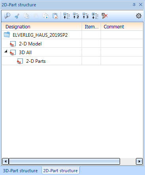
Task: Collapse structure to level 3 icon
Action: click(86, 16)
